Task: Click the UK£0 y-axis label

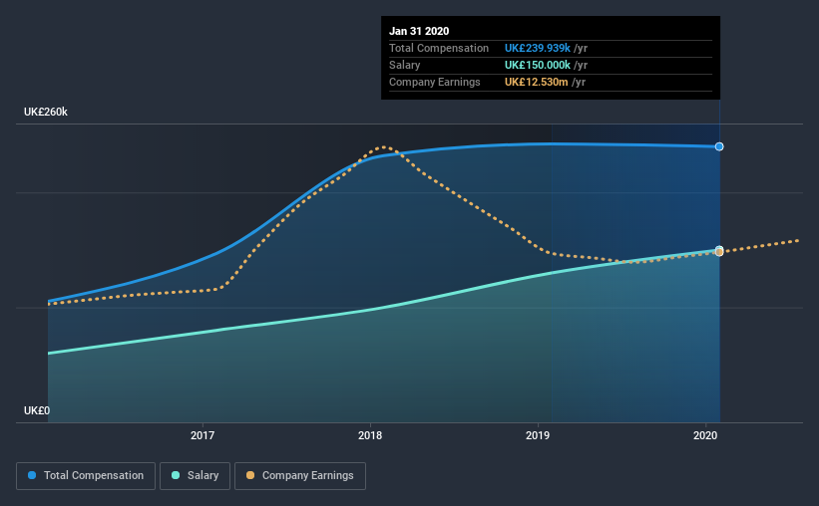Action: 37,411
